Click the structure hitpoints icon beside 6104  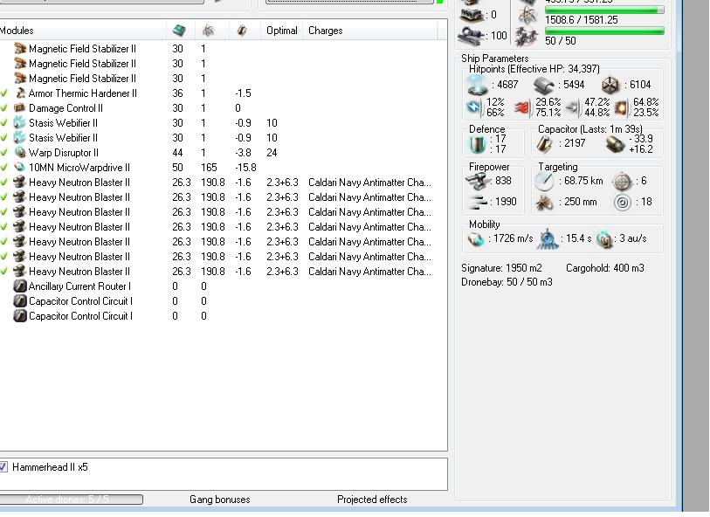(x=610, y=85)
